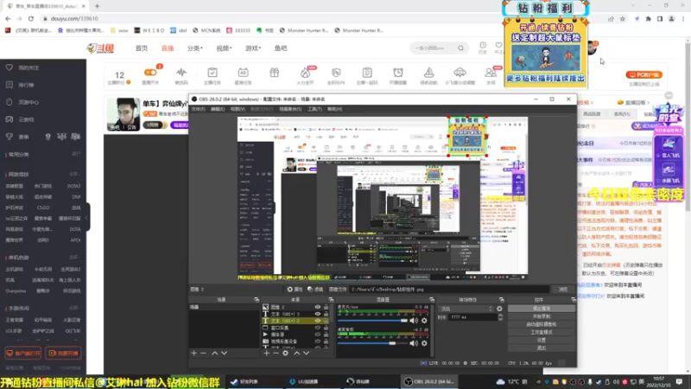The image size is (691, 389).
Task: Open OBS 视图(V) menu
Action: pos(238,109)
